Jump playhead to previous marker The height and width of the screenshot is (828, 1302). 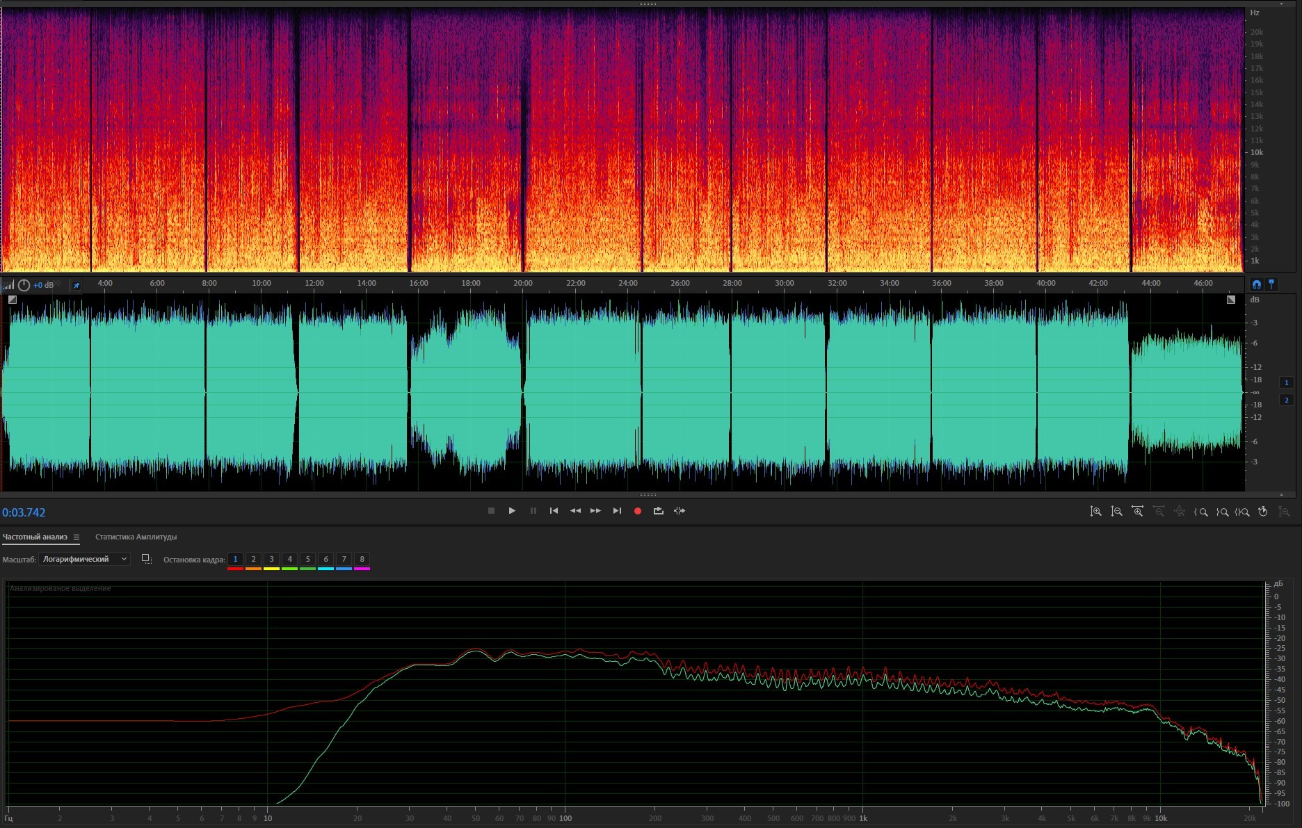pyautogui.click(x=554, y=511)
